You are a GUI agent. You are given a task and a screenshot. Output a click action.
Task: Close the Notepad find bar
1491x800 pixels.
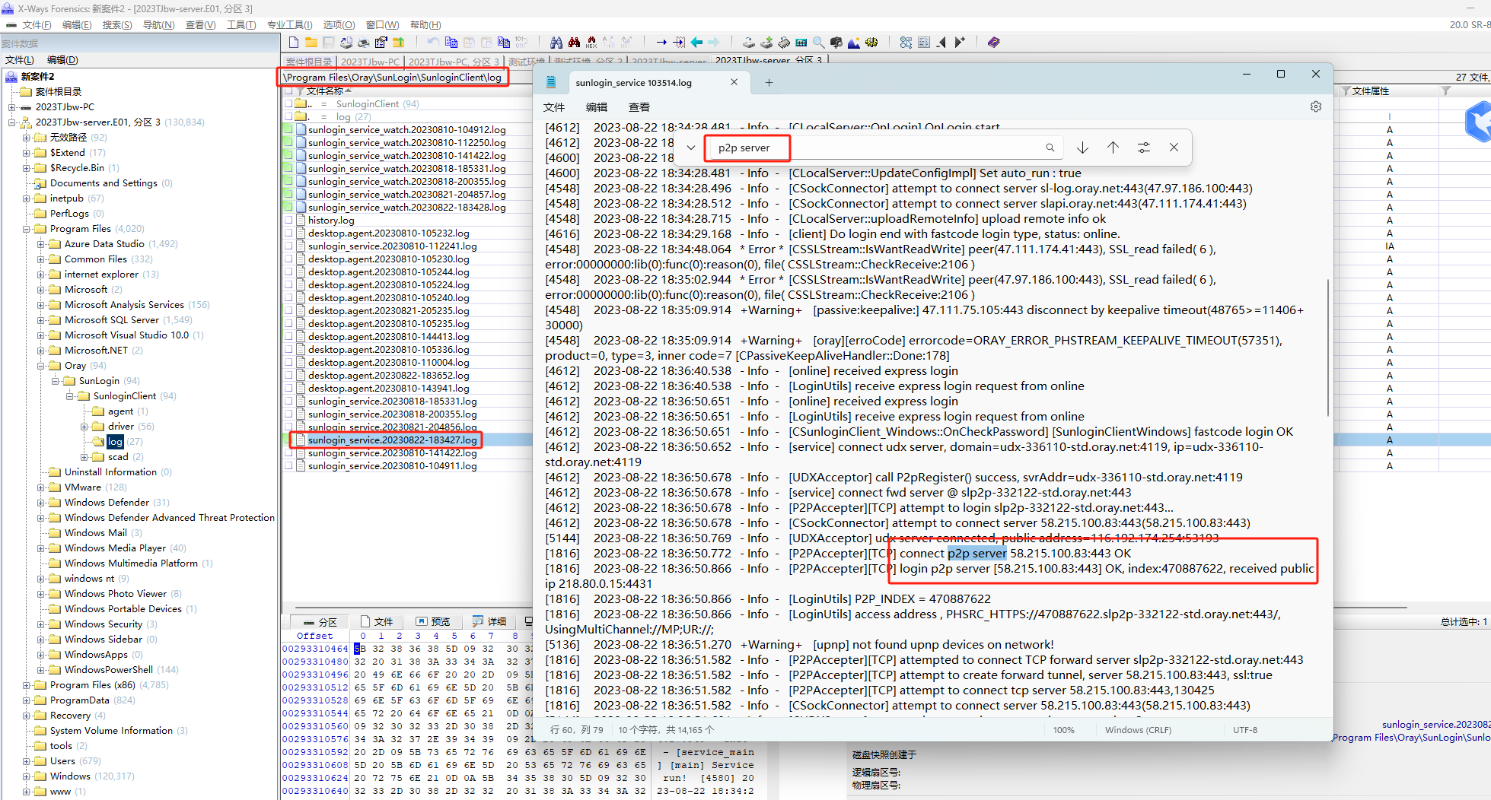click(x=1174, y=148)
